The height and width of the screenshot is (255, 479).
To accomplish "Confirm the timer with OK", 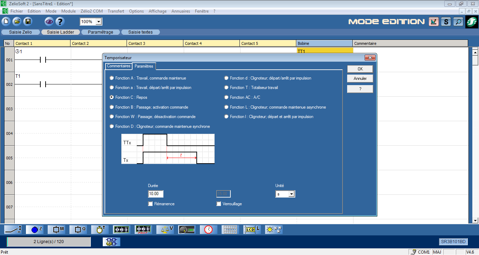I will [x=360, y=69].
